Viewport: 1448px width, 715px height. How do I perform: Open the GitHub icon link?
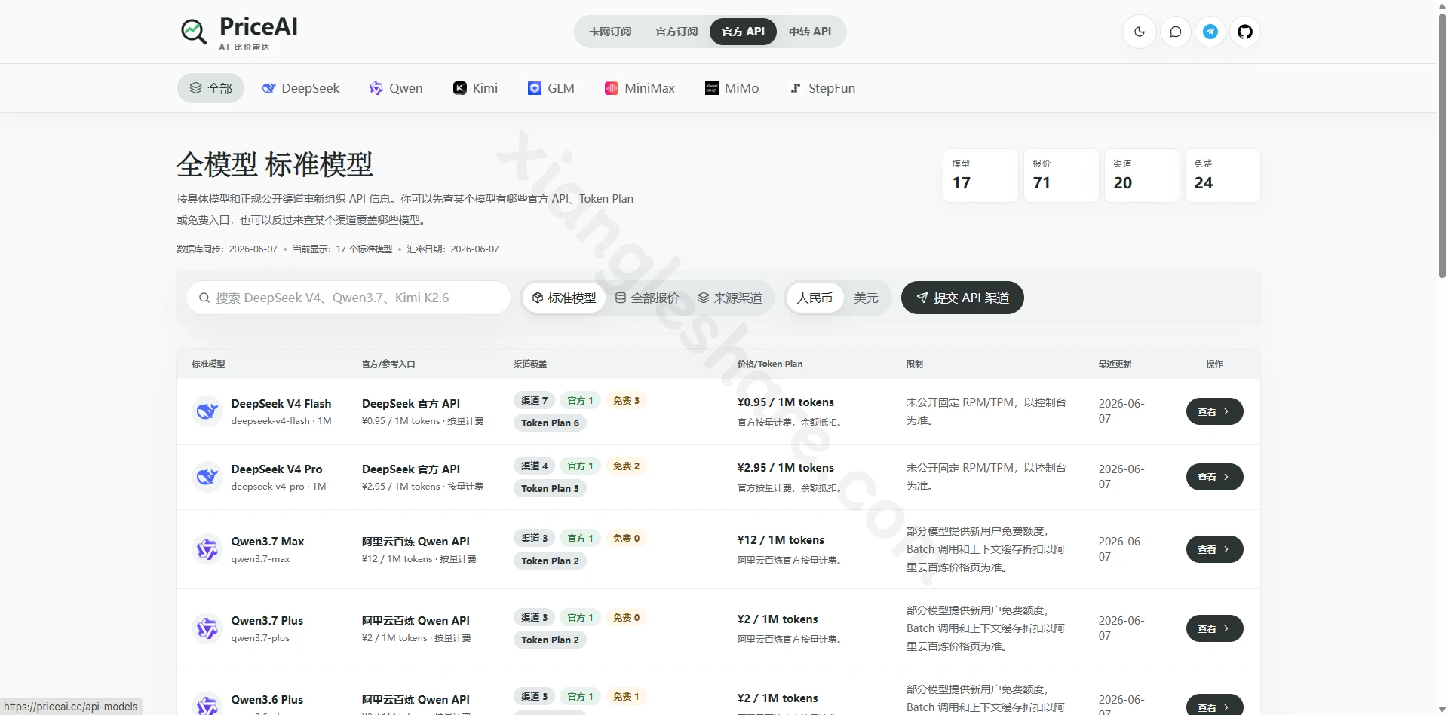(x=1245, y=32)
